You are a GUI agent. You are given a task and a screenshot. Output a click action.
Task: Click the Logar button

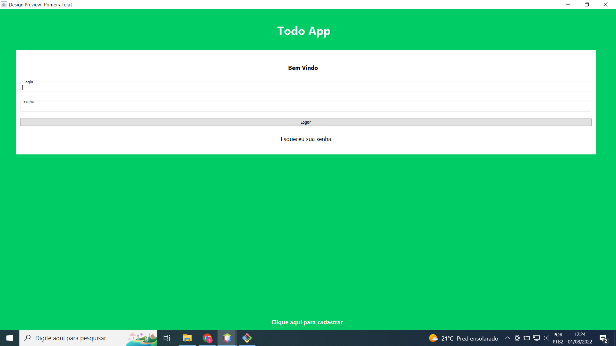tap(305, 122)
